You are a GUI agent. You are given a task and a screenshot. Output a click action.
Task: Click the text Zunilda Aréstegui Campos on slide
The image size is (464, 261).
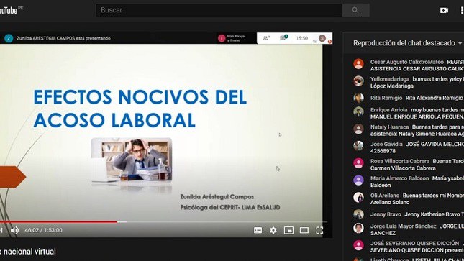click(x=217, y=197)
